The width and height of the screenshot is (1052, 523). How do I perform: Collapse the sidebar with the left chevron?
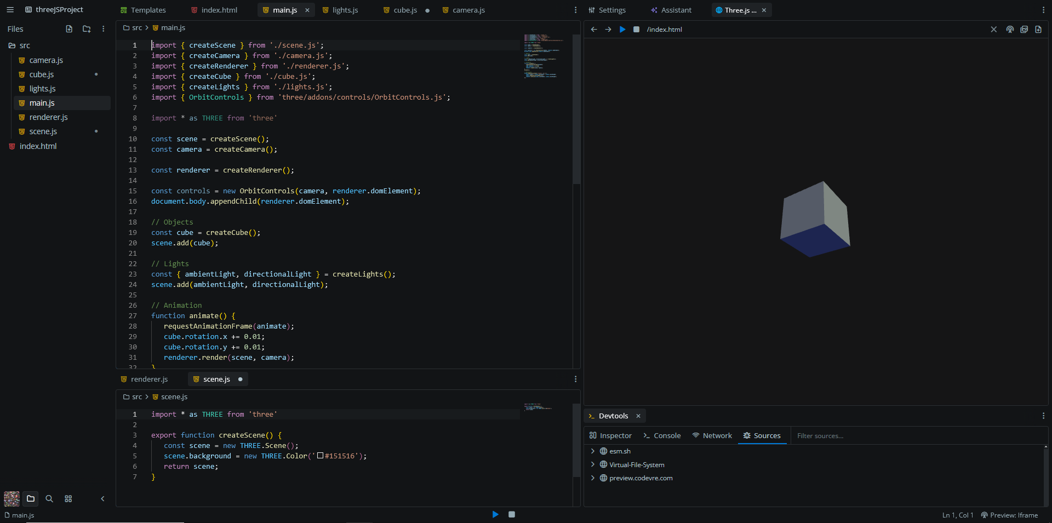click(x=102, y=499)
